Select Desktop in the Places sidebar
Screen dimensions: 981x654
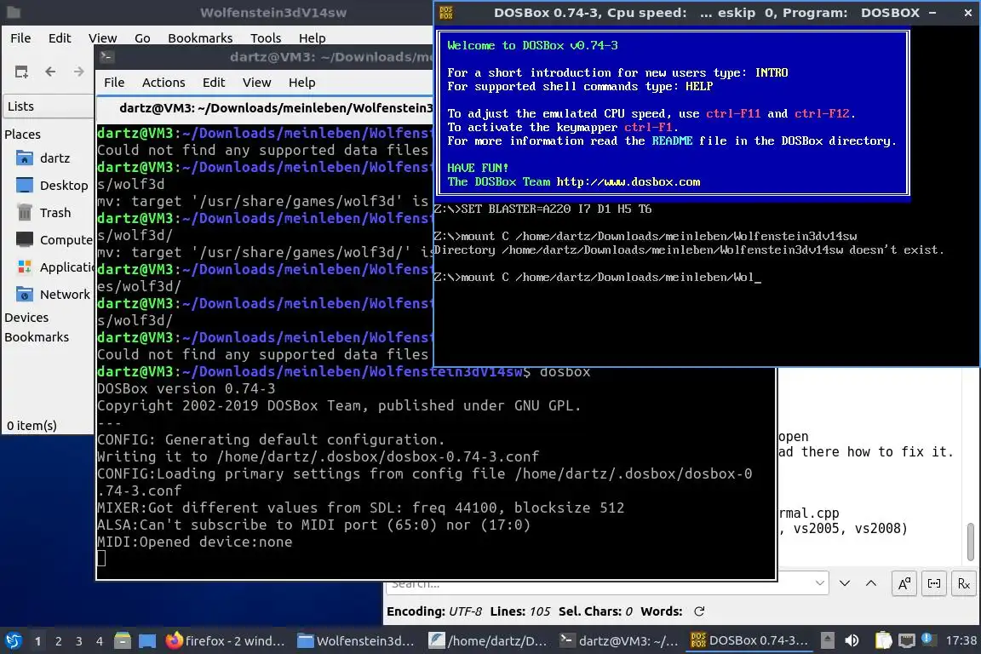pos(54,186)
